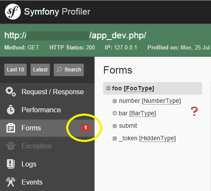Open the Request / Response panel
The width and height of the screenshot is (211, 191).
click(x=47, y=92)
